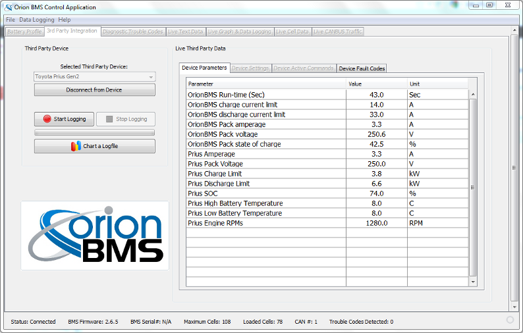Screen dimensions: 523x333
Task: Click the parameter table scroll down arrow
Action: 473,282
